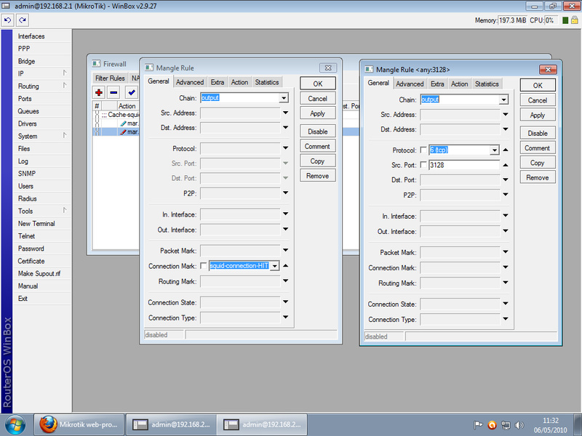
Task: Click the Action column header in Firewall
Action: point(127,106)
